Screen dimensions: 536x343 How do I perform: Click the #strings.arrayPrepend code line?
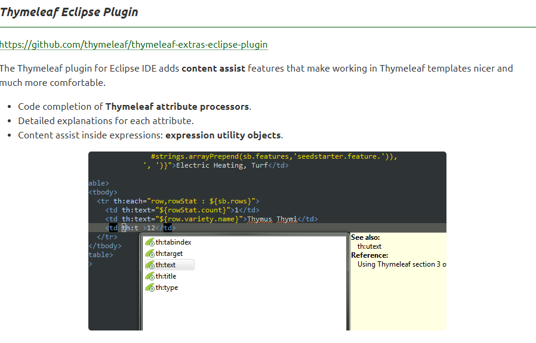click(x=274, y=156)
